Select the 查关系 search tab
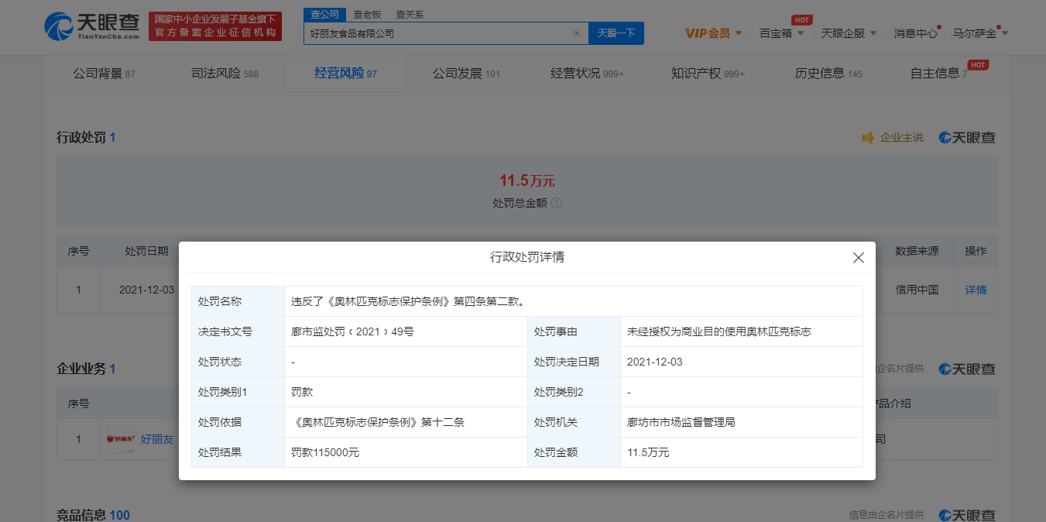1046x522 pixels. [410, 15]
